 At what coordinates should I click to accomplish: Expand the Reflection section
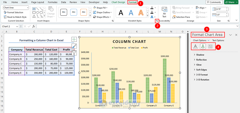coord(200,60)
